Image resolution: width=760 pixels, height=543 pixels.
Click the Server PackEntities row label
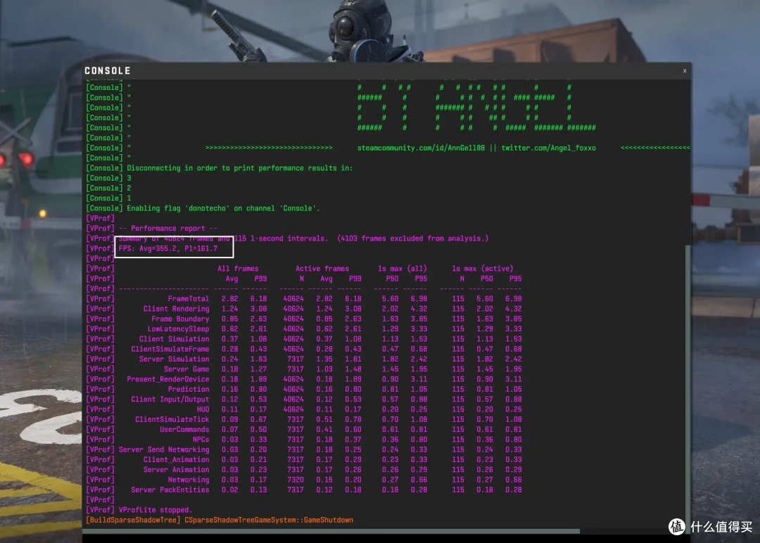[170, 490]
